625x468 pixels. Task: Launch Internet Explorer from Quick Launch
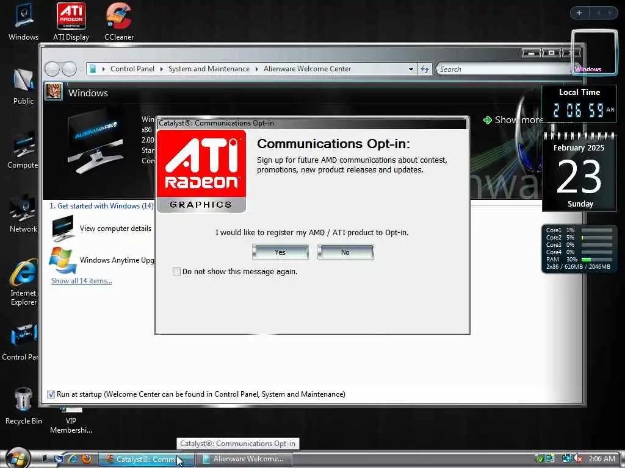click(73, 459)
